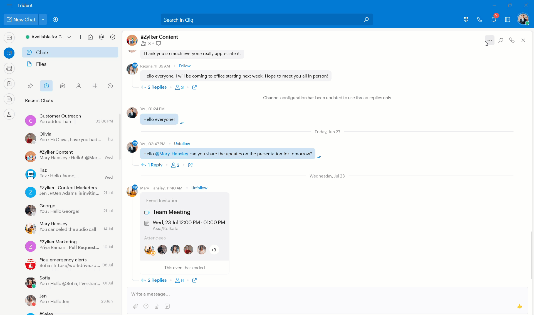Click the attach file paperclip icon
534x315 pixels.
click(135, 306)
